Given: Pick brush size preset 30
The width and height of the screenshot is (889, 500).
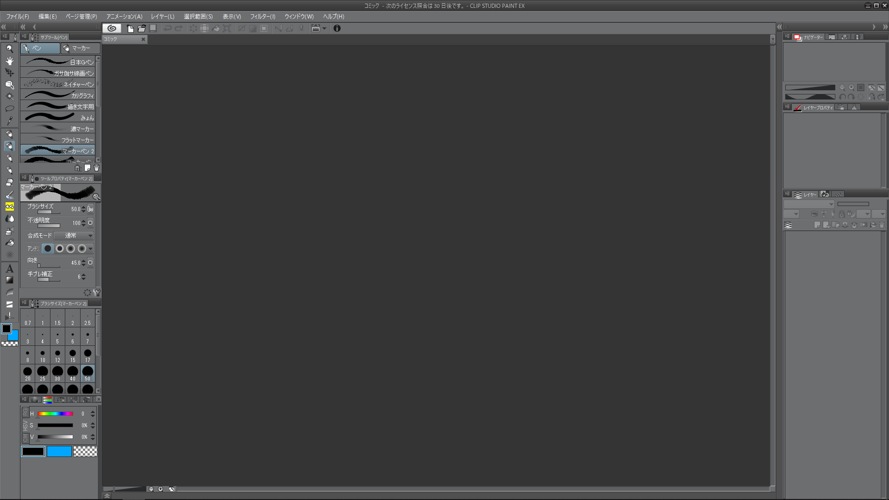Looking at the screenshot, I should 57,373.
